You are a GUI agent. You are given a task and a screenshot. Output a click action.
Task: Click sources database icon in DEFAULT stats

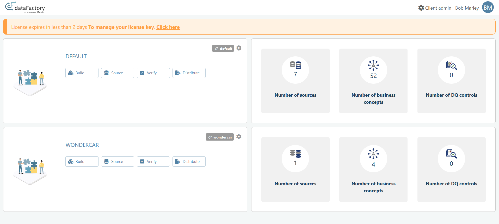(x=295, y=65)
